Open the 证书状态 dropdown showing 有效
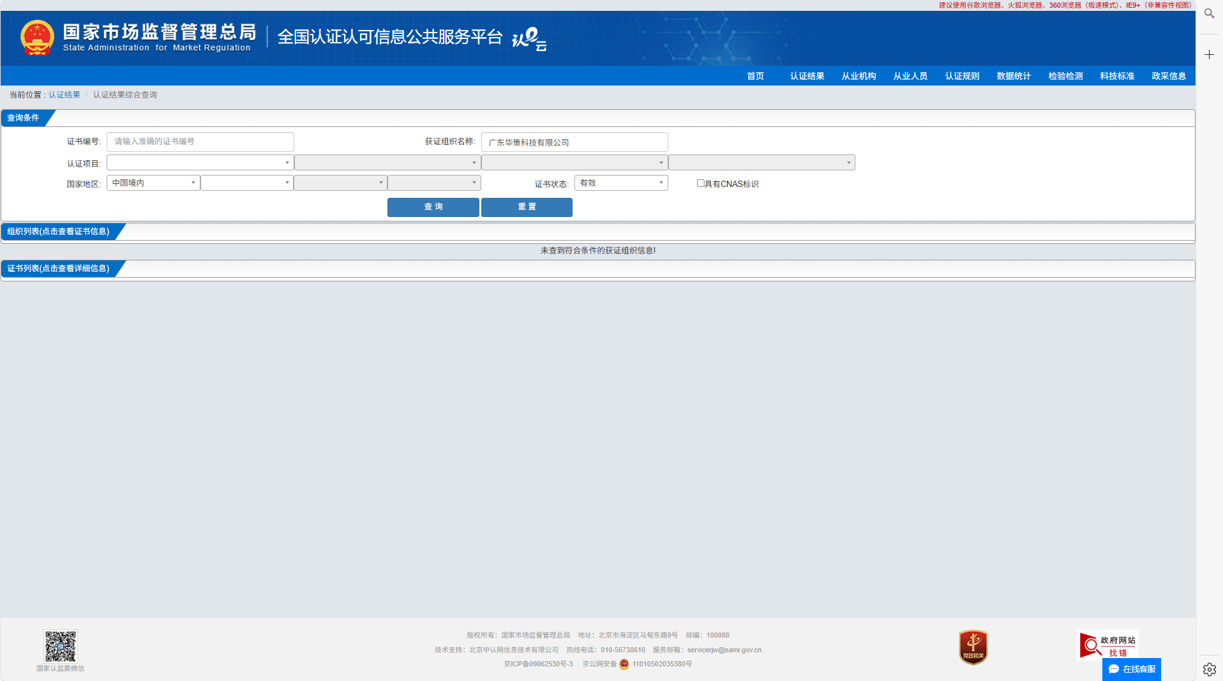Screen dimensions: 1223x681 click(x=621, y=183)
